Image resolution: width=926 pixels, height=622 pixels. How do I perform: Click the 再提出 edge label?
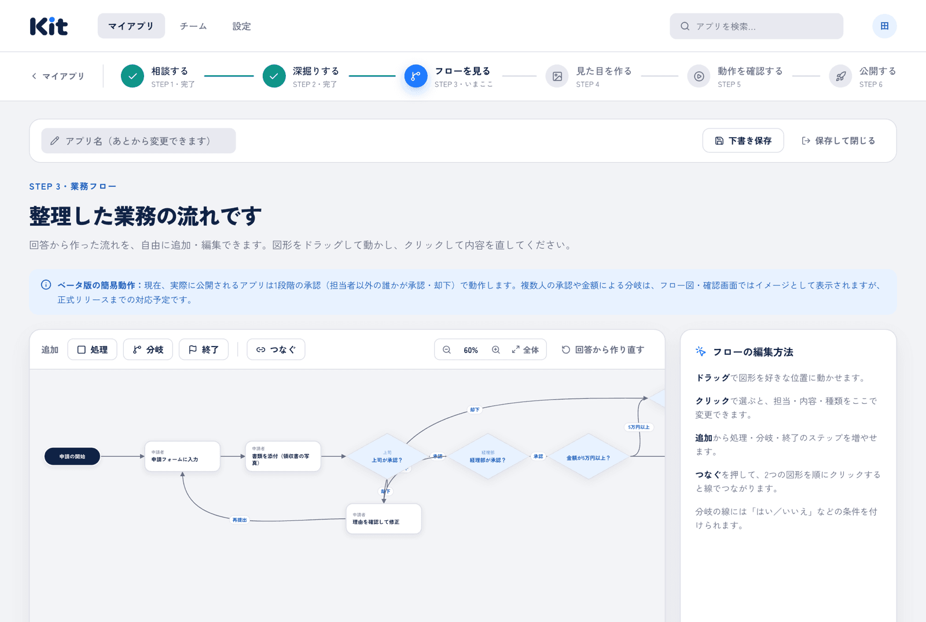[240, 520]
